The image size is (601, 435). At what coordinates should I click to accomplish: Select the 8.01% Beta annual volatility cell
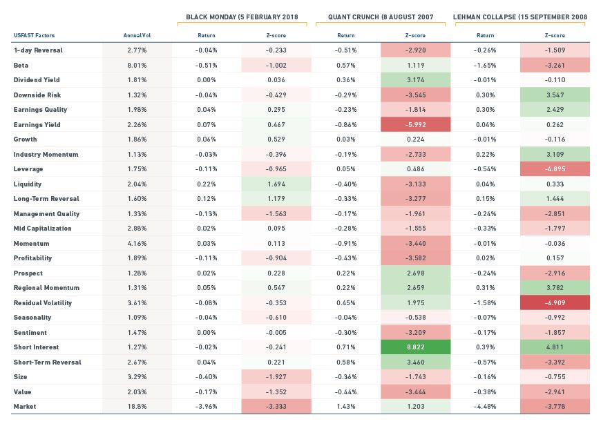(137, 65)
